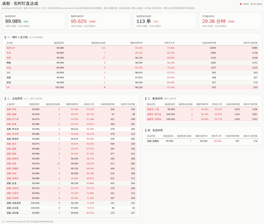
Task: Click the 未达标 badge beside 95.62%
Action: (92, 22)
